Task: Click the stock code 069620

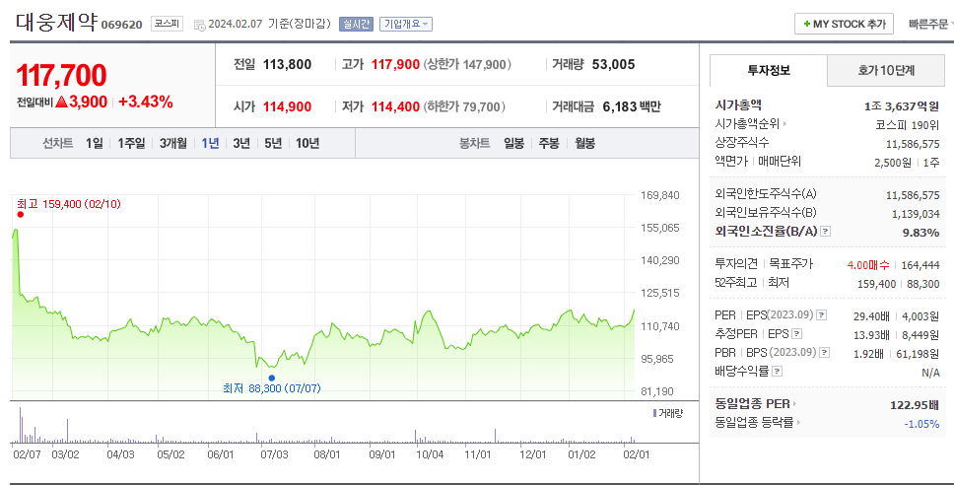Action: (121, 25)
